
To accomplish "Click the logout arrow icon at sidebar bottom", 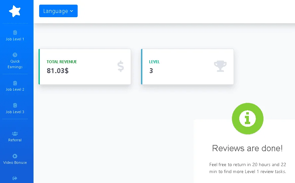I will click(15, 178).
